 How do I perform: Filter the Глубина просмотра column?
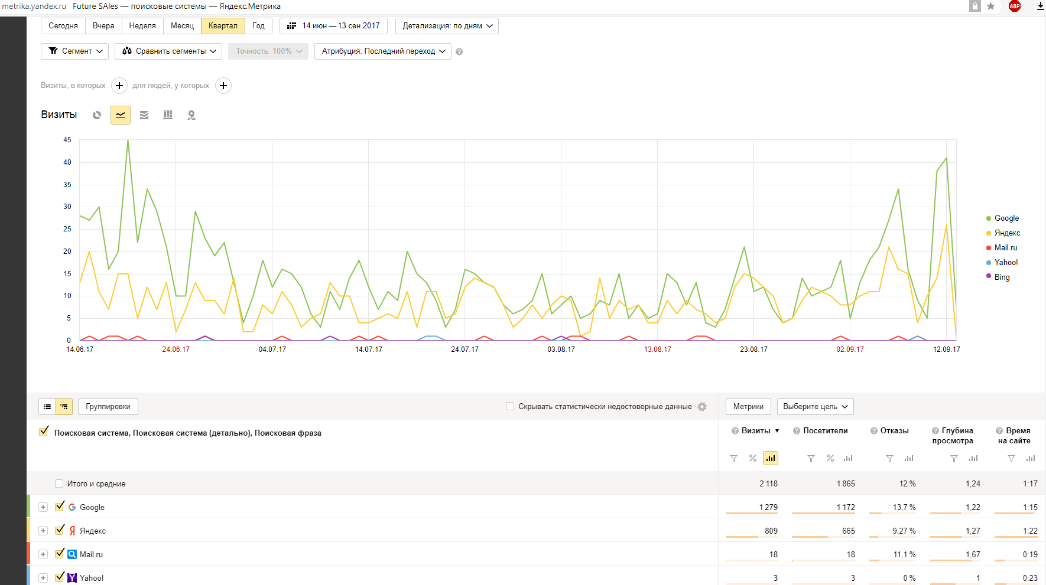954,459
